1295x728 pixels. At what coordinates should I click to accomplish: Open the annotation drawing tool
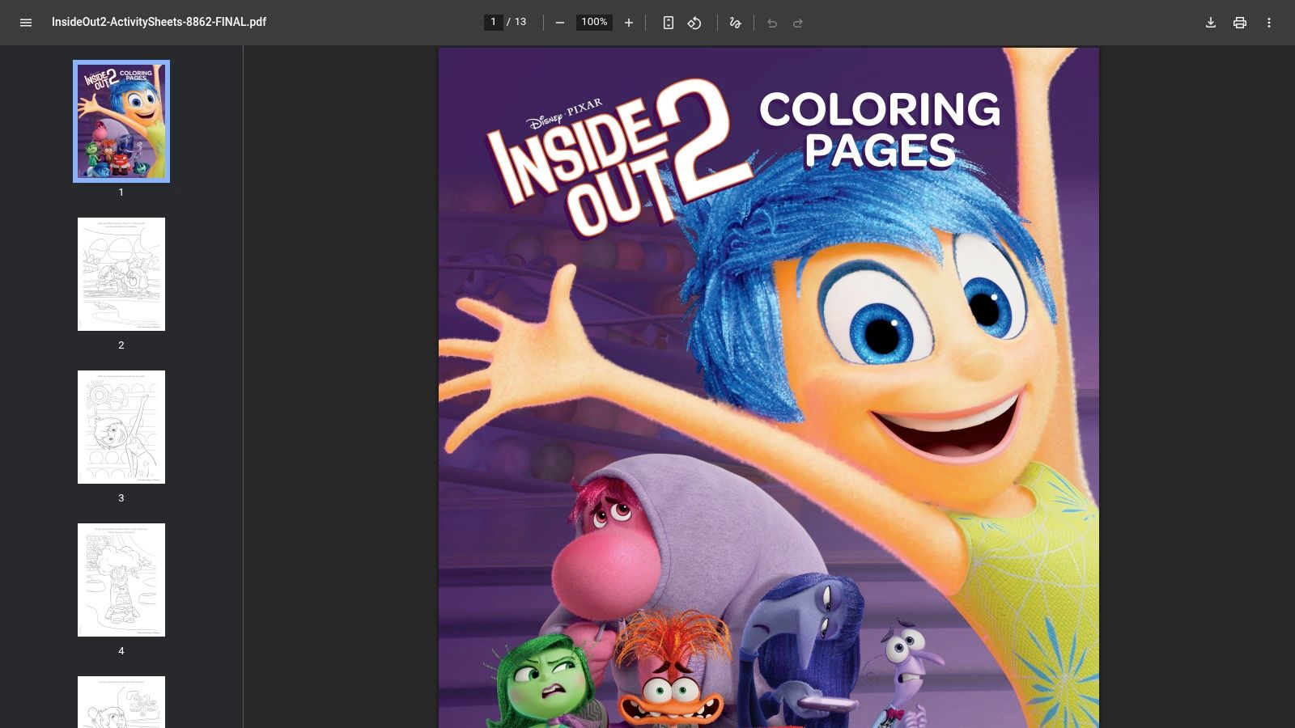(735, 23)
